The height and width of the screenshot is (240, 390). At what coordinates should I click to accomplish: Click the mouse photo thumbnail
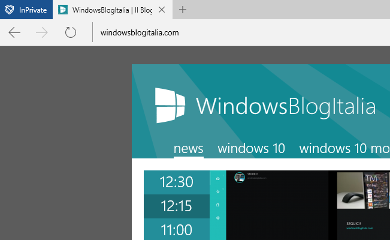pyautogui.click(x=350, y=191)
